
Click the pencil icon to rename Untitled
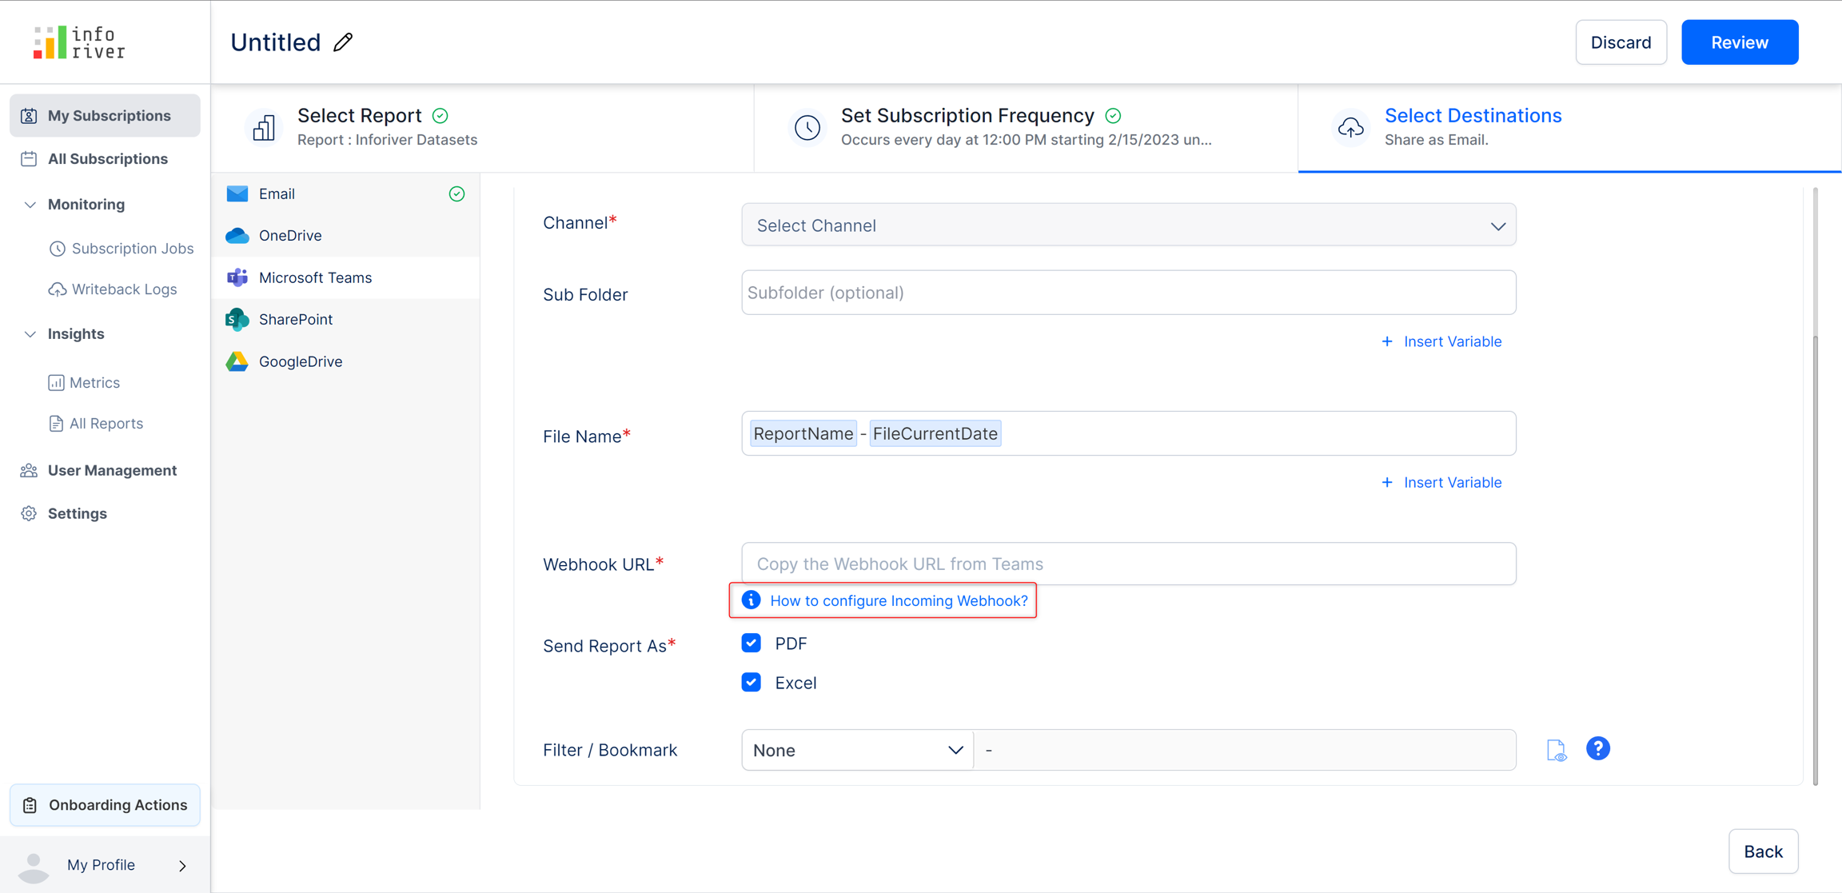click(344, 42)
